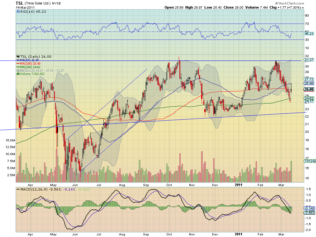Click the 24.62 MA(200) price tag on right axis
The height and width of the screenshot is (237, 316).
click(x=309, y=98)
